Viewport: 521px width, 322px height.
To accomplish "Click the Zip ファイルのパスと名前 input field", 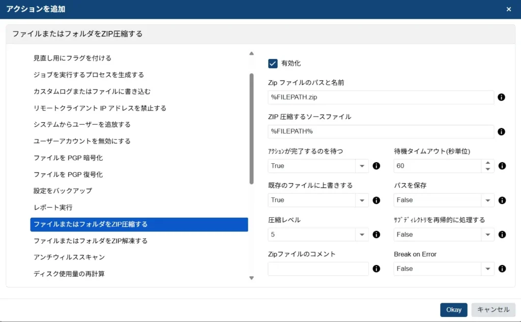I will pos(381,97).
